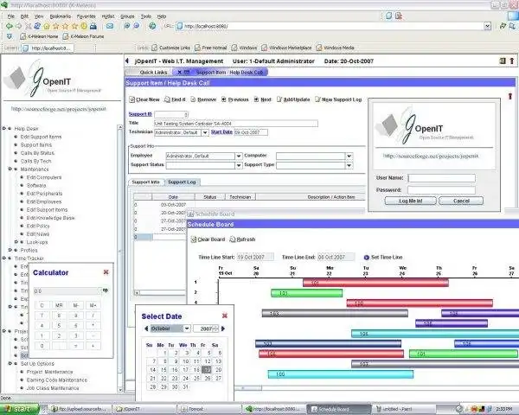Open the Support Type dropdown arrow

(x=349, y=165)
